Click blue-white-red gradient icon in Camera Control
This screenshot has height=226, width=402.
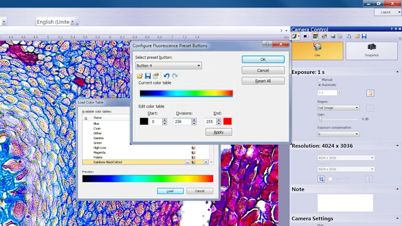coord(306,36)
